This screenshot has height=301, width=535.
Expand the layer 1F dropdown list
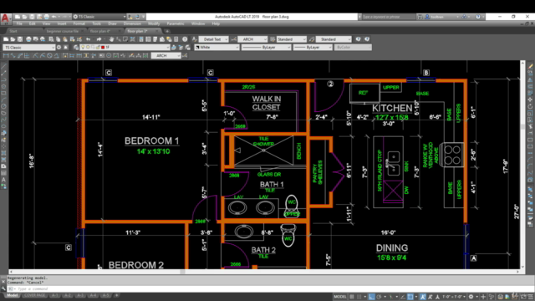coord(167,48)
